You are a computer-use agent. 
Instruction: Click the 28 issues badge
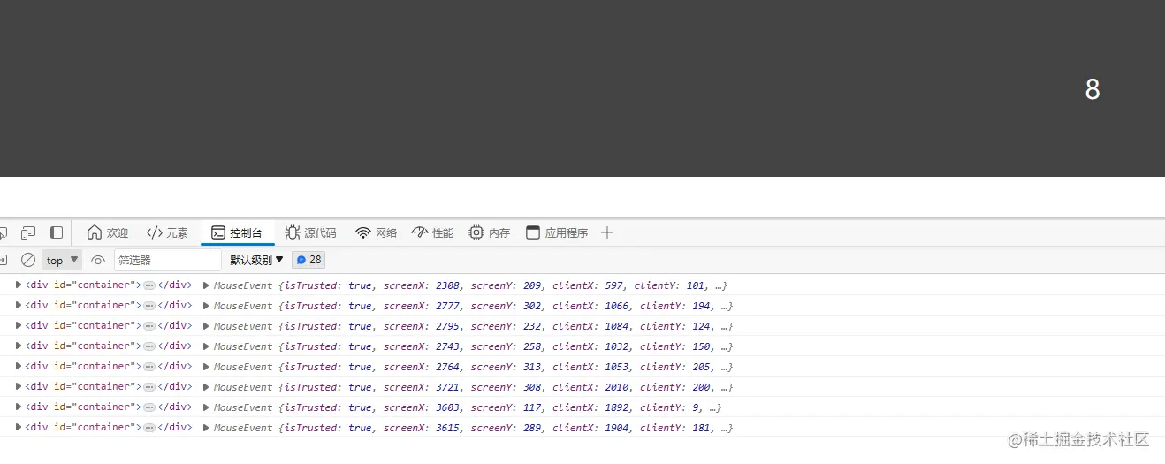(x=309, y=260)
